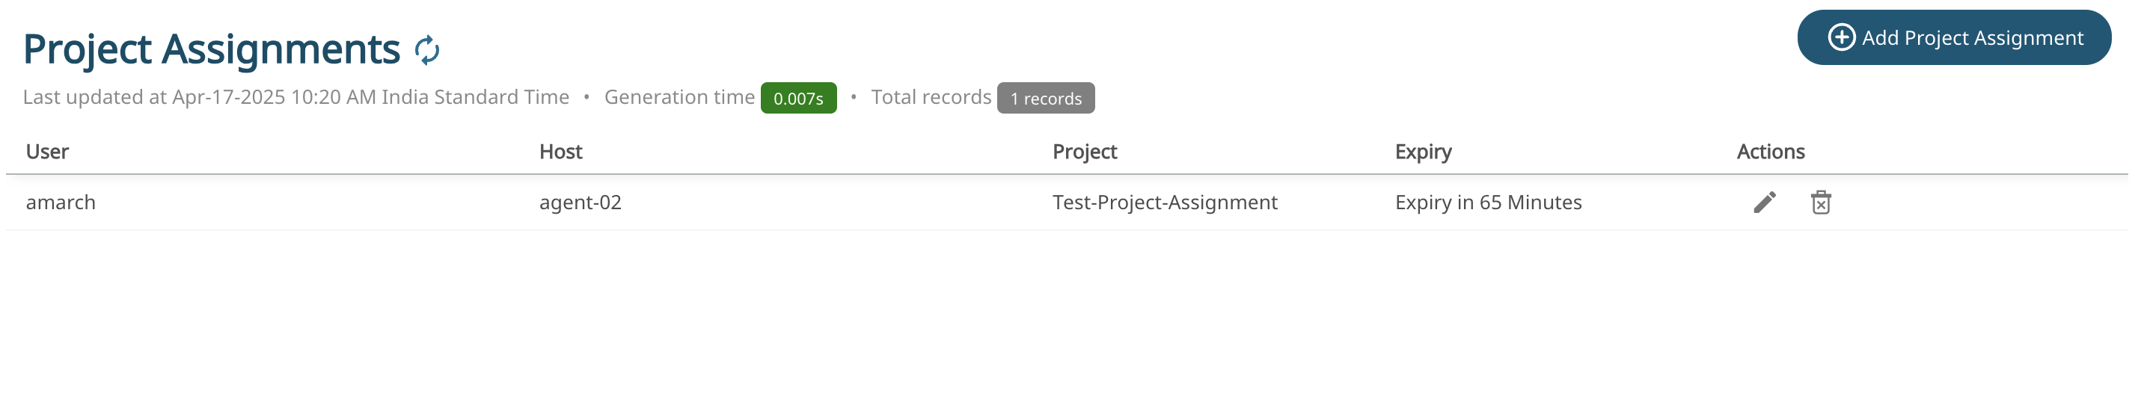Delete the Test-Project-Assignment record

click(1820, 202)
